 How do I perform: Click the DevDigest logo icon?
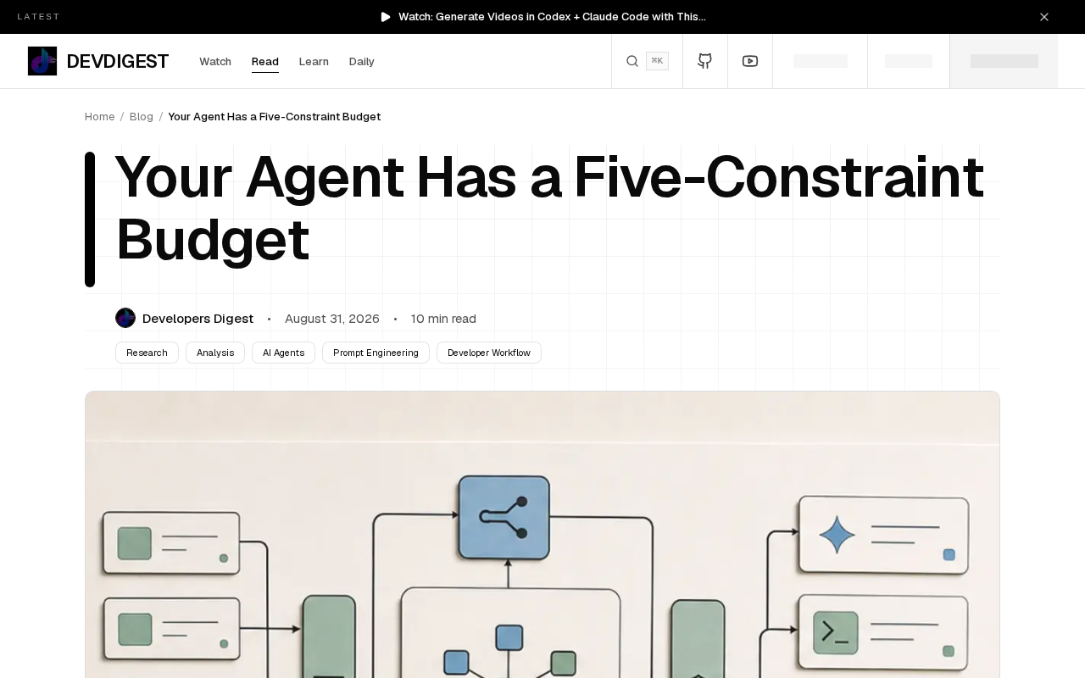pos(42,61)
